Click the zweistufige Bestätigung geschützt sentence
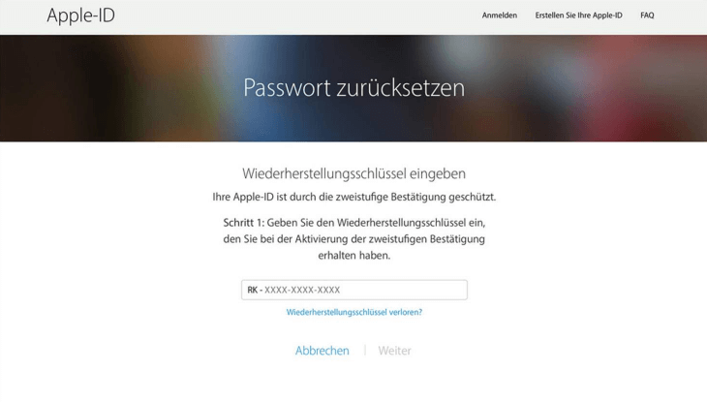 [353, 198]
